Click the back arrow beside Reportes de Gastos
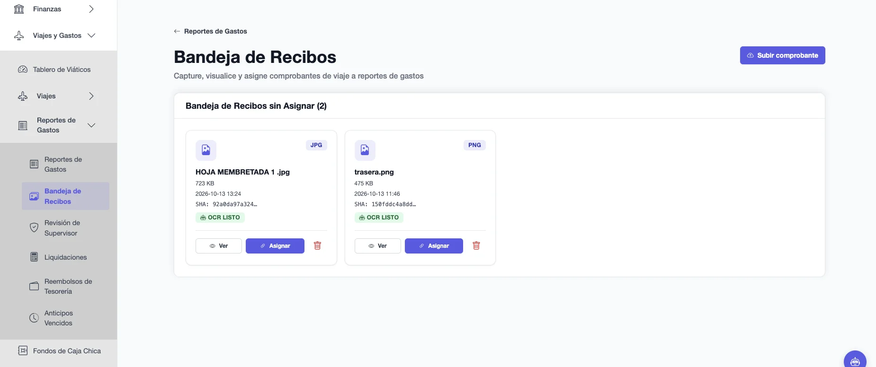Screen dimensions: 876x367 point(177,31)
